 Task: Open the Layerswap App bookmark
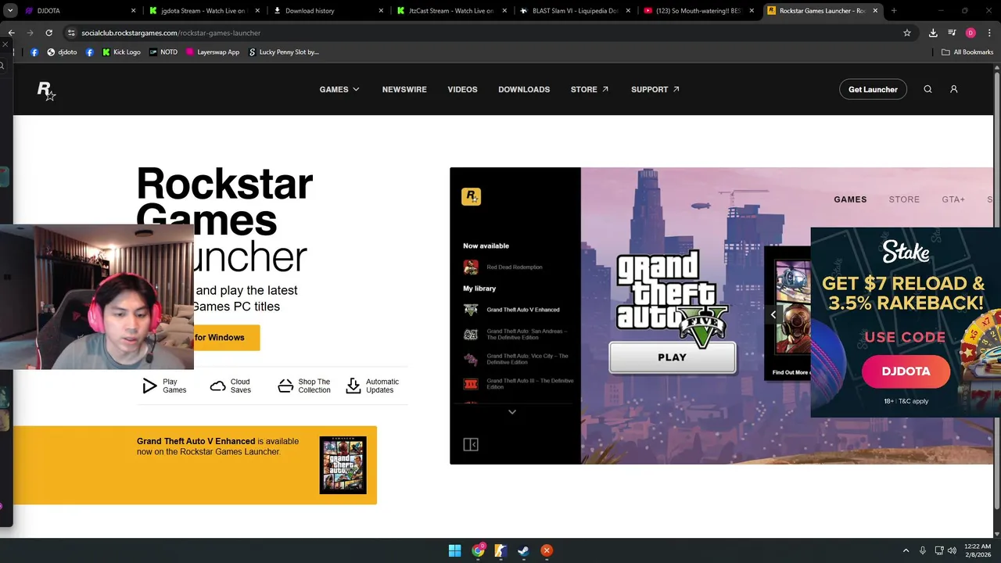coord(213,52)
